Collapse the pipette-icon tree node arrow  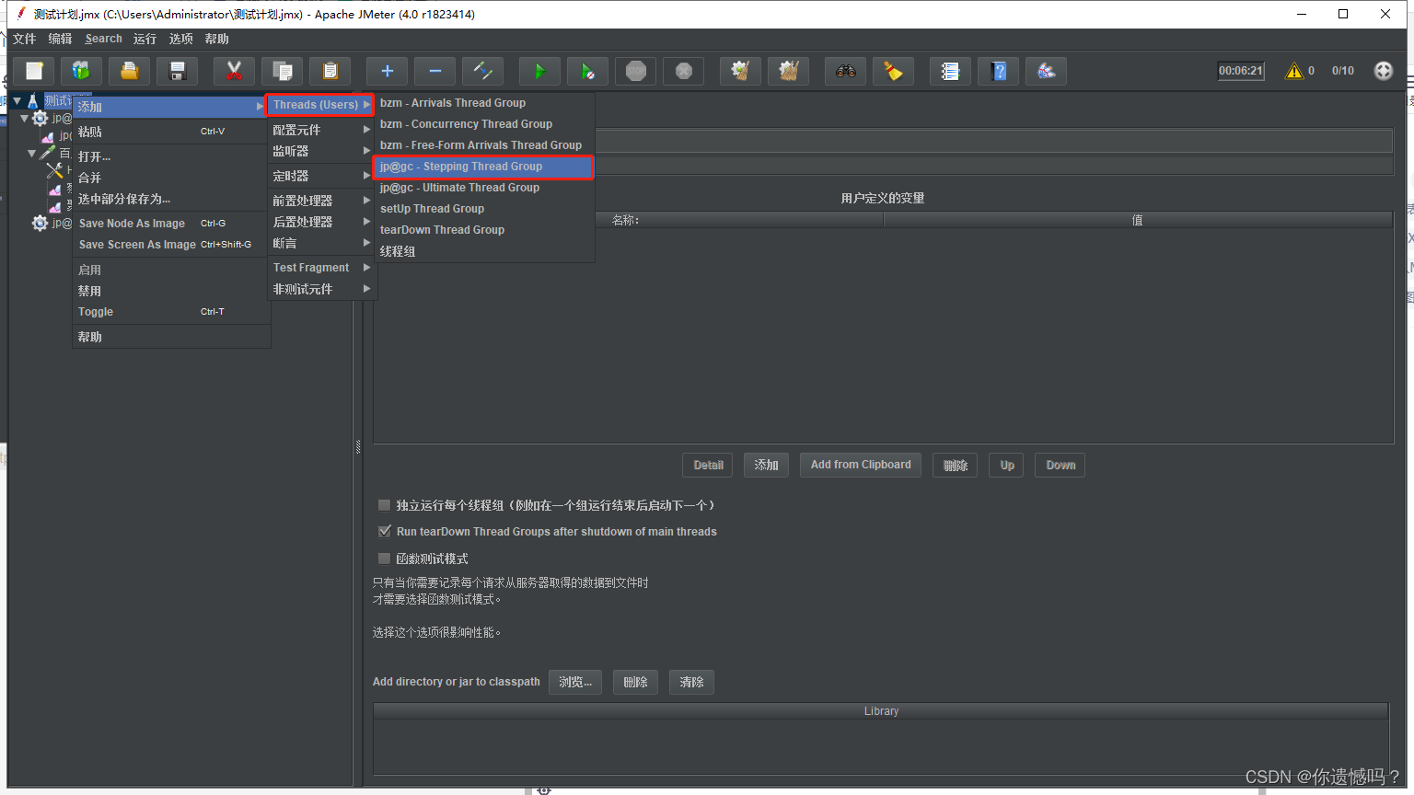32,153
